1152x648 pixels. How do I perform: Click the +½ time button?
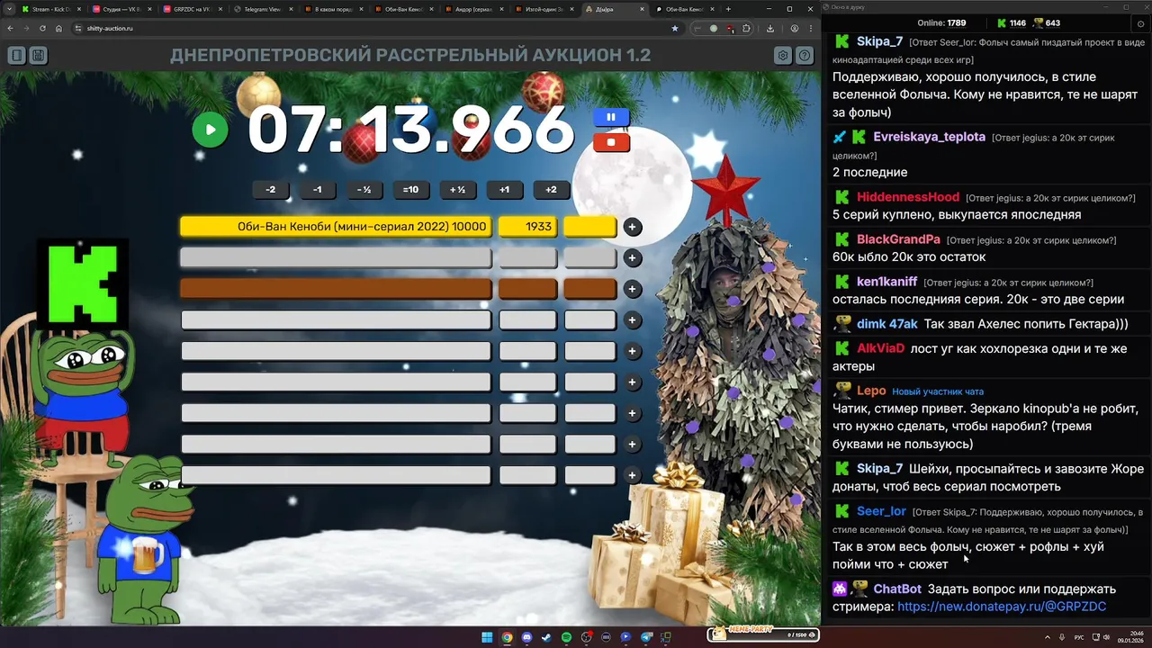click(x=457, y=190)
